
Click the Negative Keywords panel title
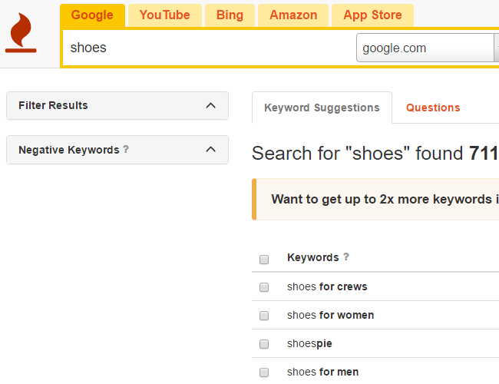(x=69, y=150)
